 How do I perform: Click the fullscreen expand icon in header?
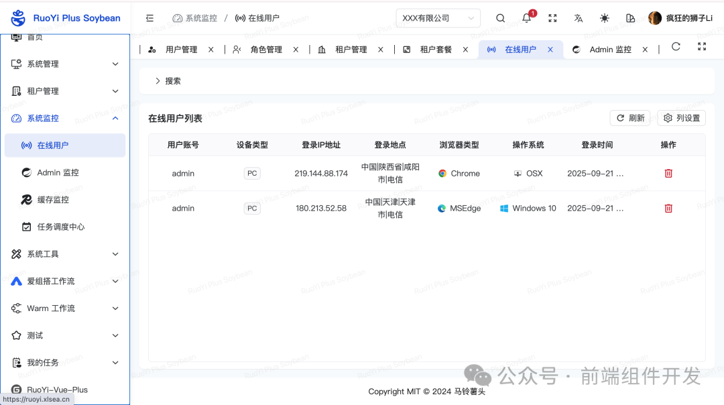pos(552,18)
